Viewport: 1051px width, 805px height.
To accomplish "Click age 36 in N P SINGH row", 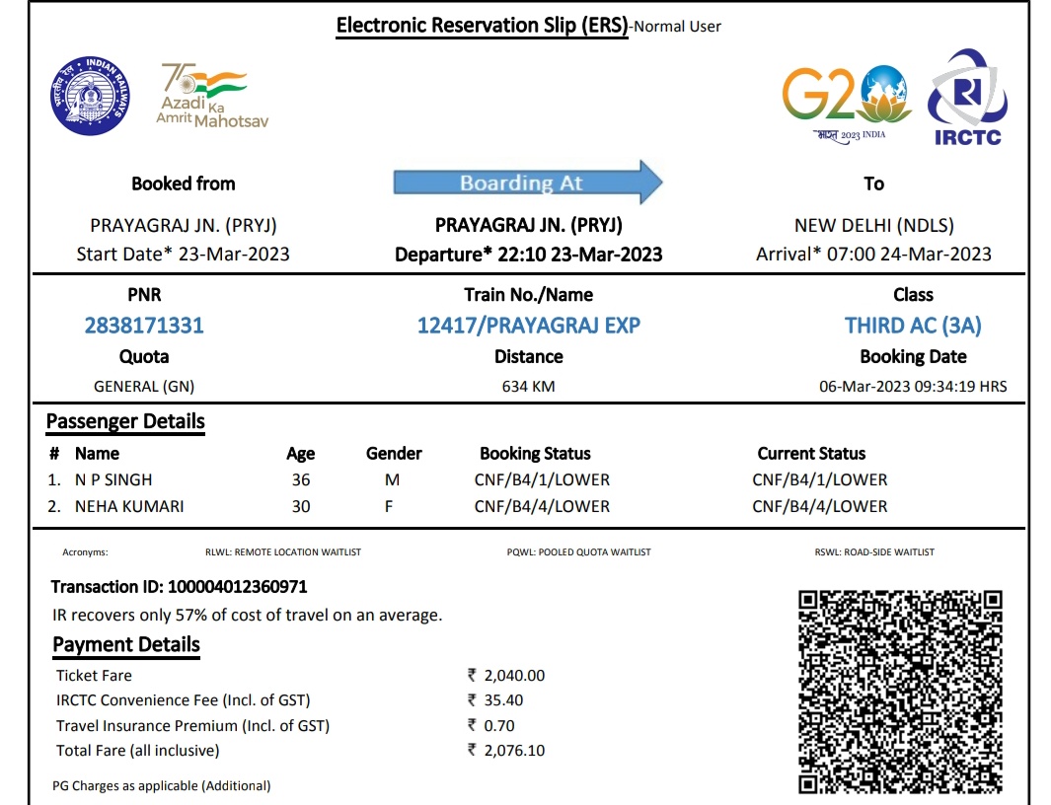I will 301,479.
